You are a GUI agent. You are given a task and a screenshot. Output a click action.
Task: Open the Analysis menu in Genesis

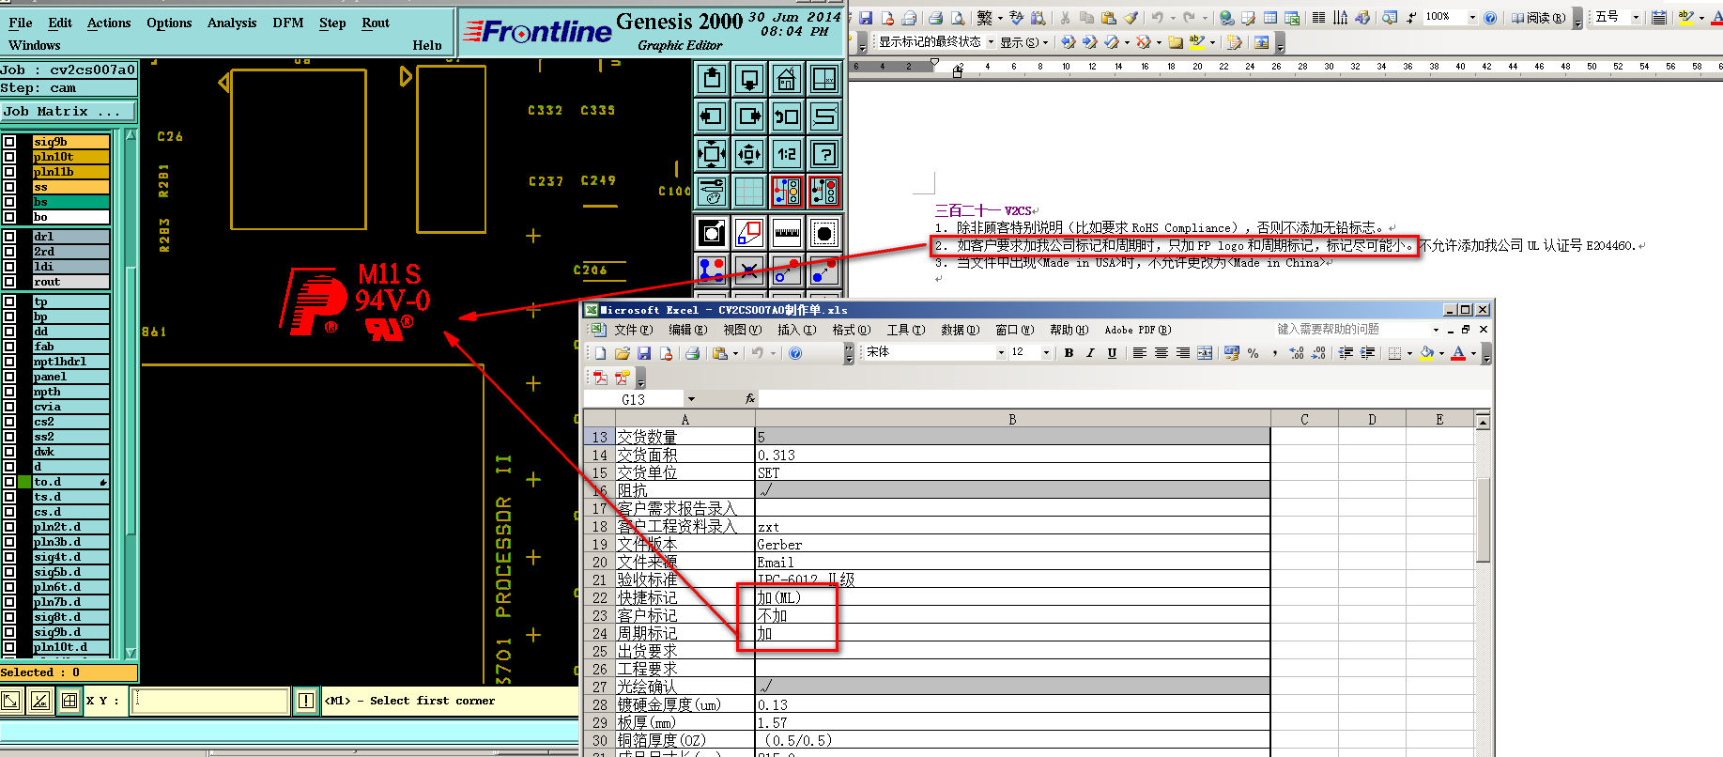pos(232,23)
